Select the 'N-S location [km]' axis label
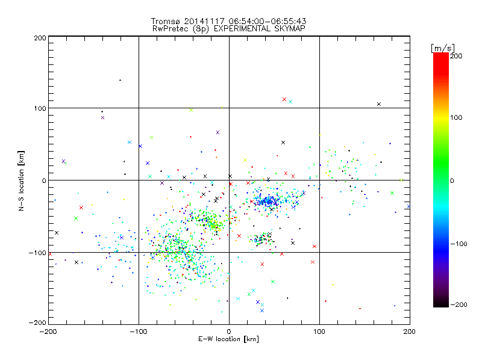Screen dimensions: 482x361 coord(21,180)
